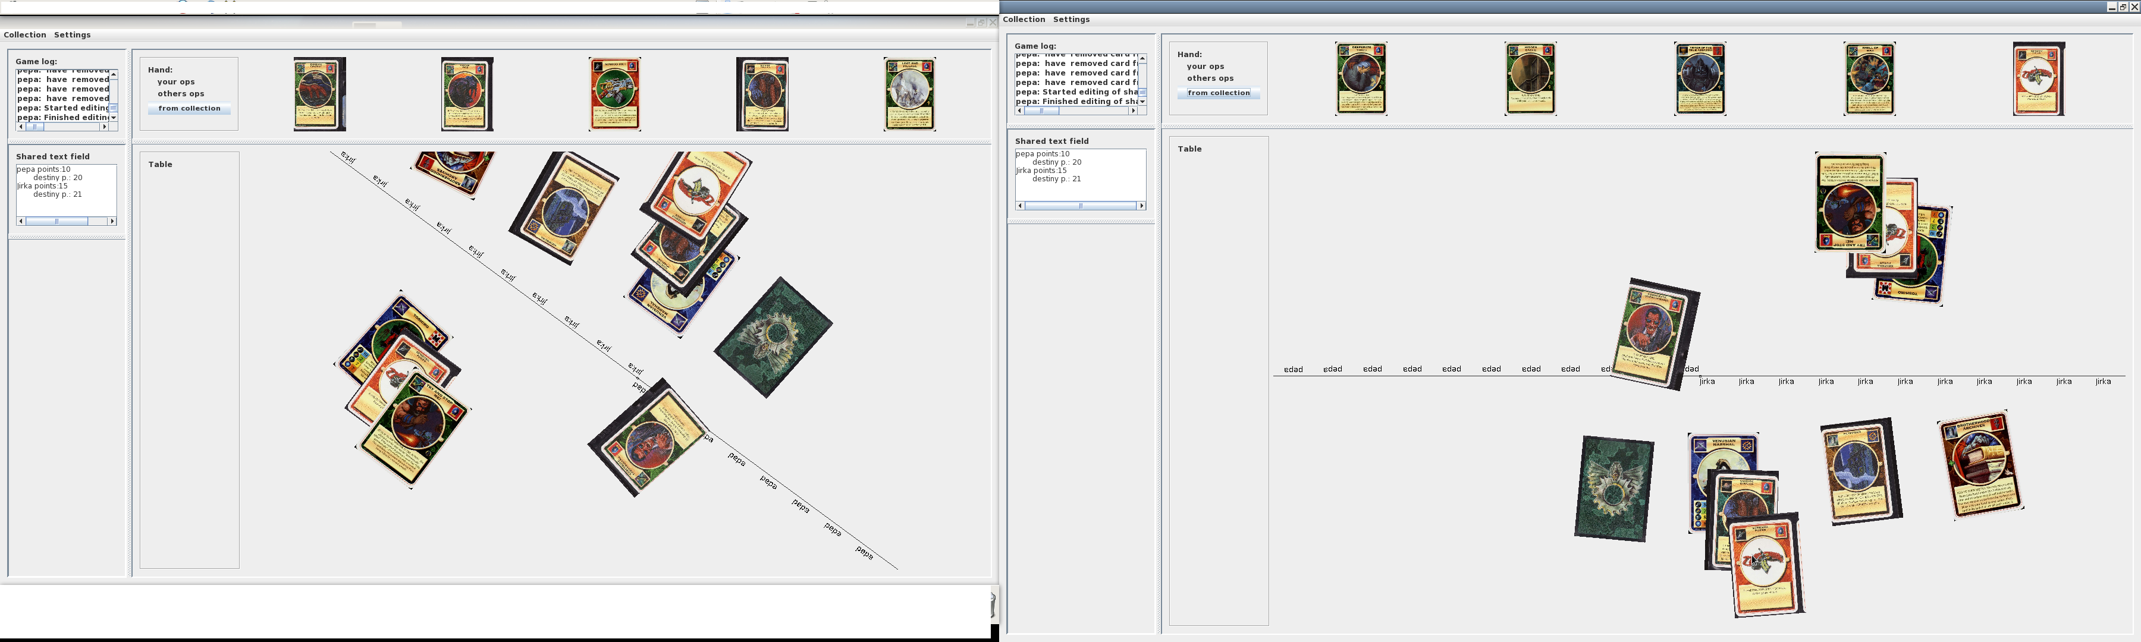This screenshot has height=642, width=2141.
Task: Click left Game log scroll-left arrow
Action: (21, 127)
